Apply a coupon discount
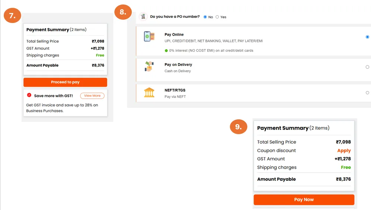 pyautogui.click(x=344, y=151)
